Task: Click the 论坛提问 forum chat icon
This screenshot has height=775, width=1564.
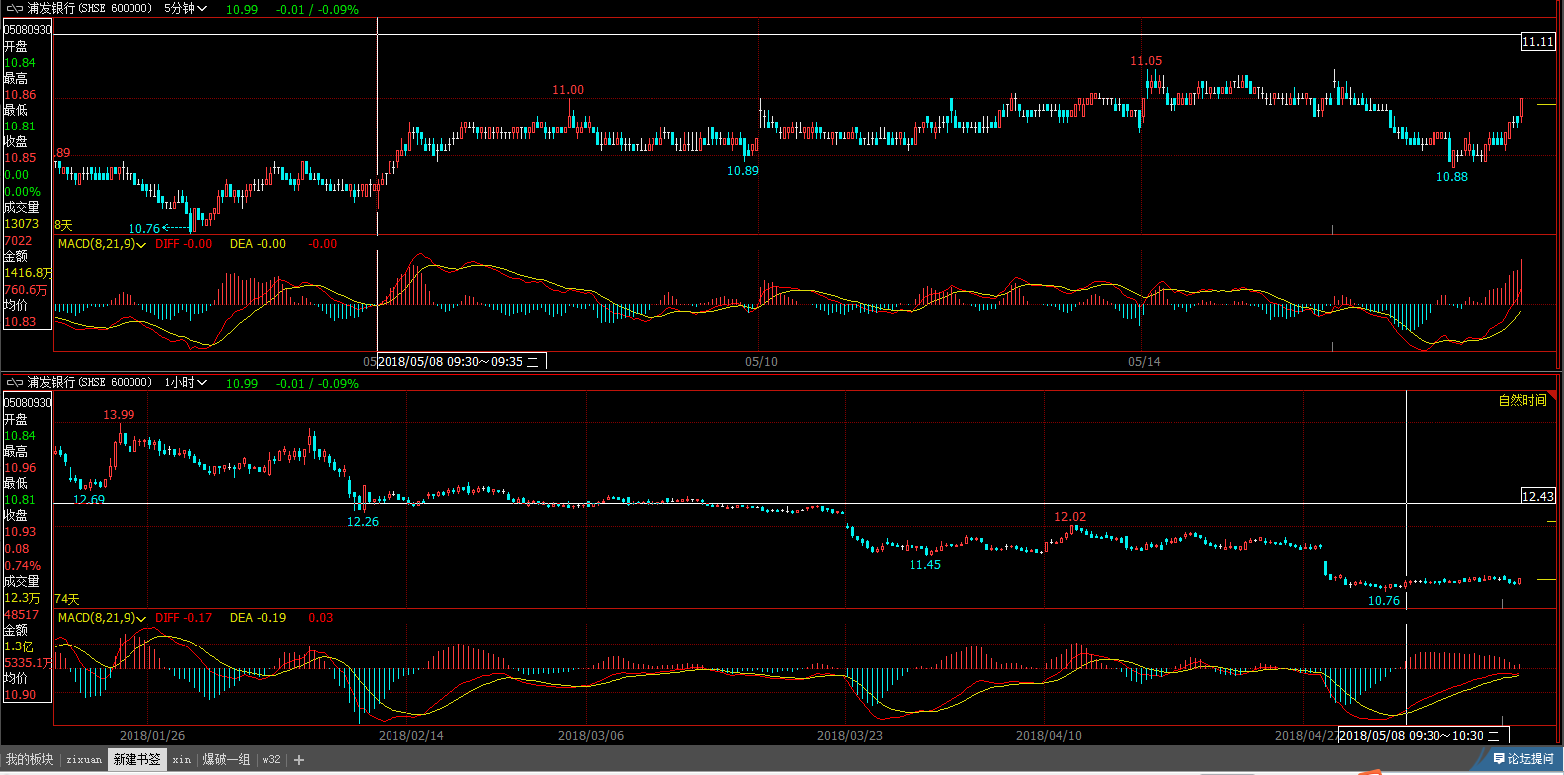Action: click(x=1499, y=759)
